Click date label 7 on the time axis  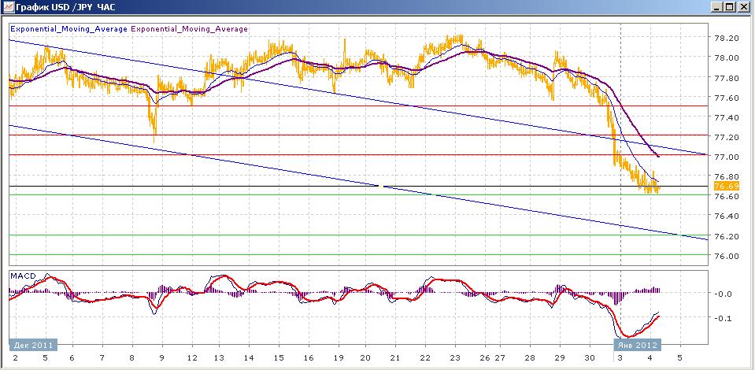[102, 358]
